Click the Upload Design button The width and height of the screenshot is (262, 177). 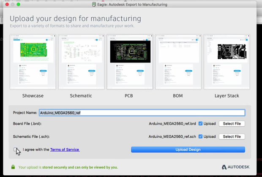(x=188, y=150)
